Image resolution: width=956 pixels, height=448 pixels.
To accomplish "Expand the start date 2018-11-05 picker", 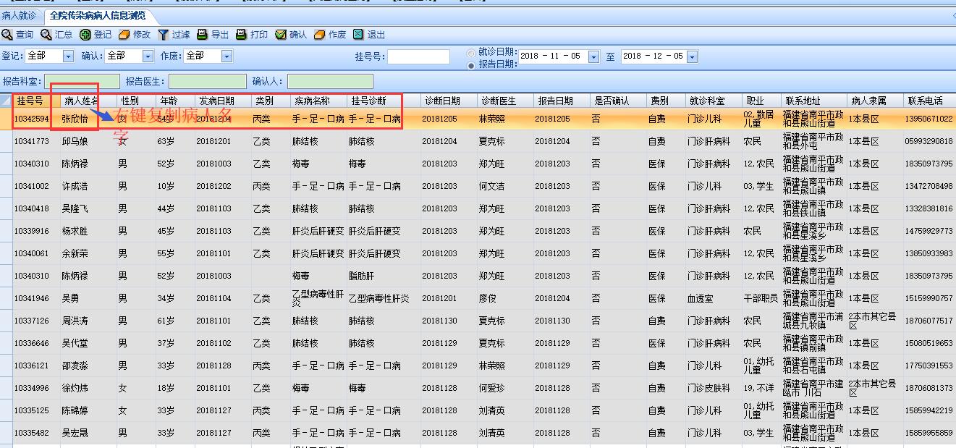I will pos(593,56).
